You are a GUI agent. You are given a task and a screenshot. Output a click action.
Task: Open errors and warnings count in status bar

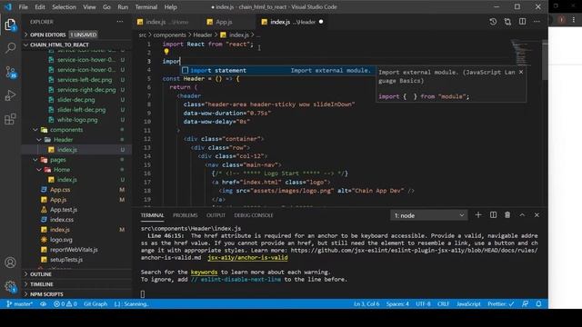pos(65,304)
